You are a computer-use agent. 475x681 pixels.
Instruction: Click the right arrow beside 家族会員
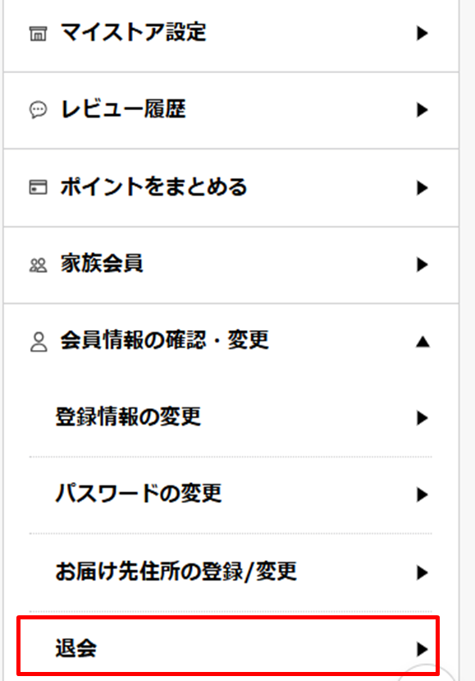point(422,265)
